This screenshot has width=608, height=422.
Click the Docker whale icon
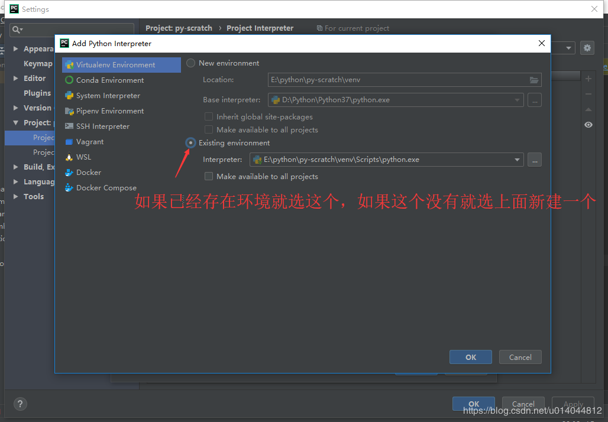pyautogui.click(x=69, y=173)
